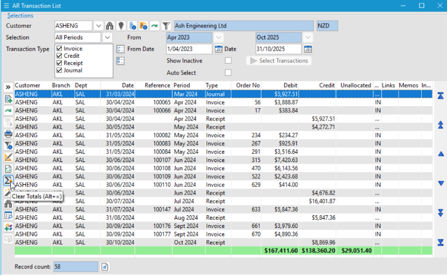
Task: Click the uncheck-all transaction types icon
Action: [121, 61]
